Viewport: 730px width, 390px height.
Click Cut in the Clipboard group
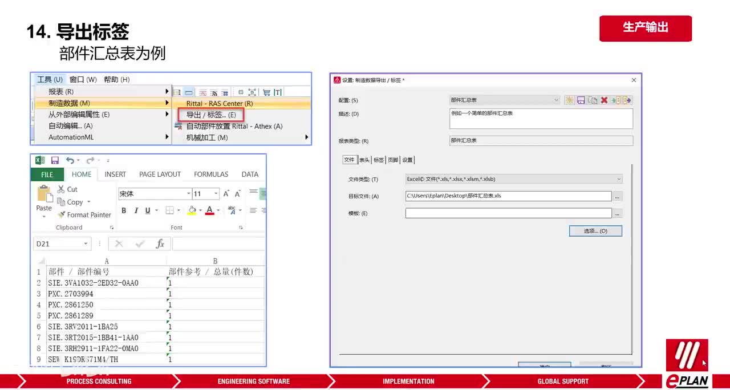point(67,189)
